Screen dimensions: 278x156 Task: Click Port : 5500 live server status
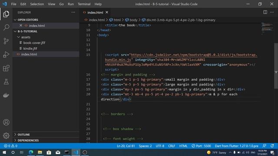[201, 146]
